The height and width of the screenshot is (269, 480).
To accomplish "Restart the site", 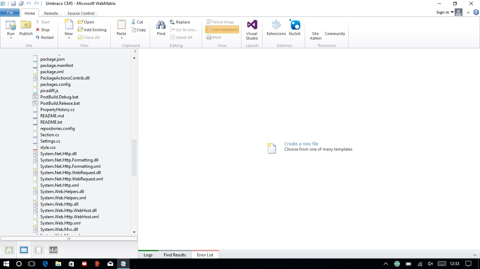I will point(45,37).
